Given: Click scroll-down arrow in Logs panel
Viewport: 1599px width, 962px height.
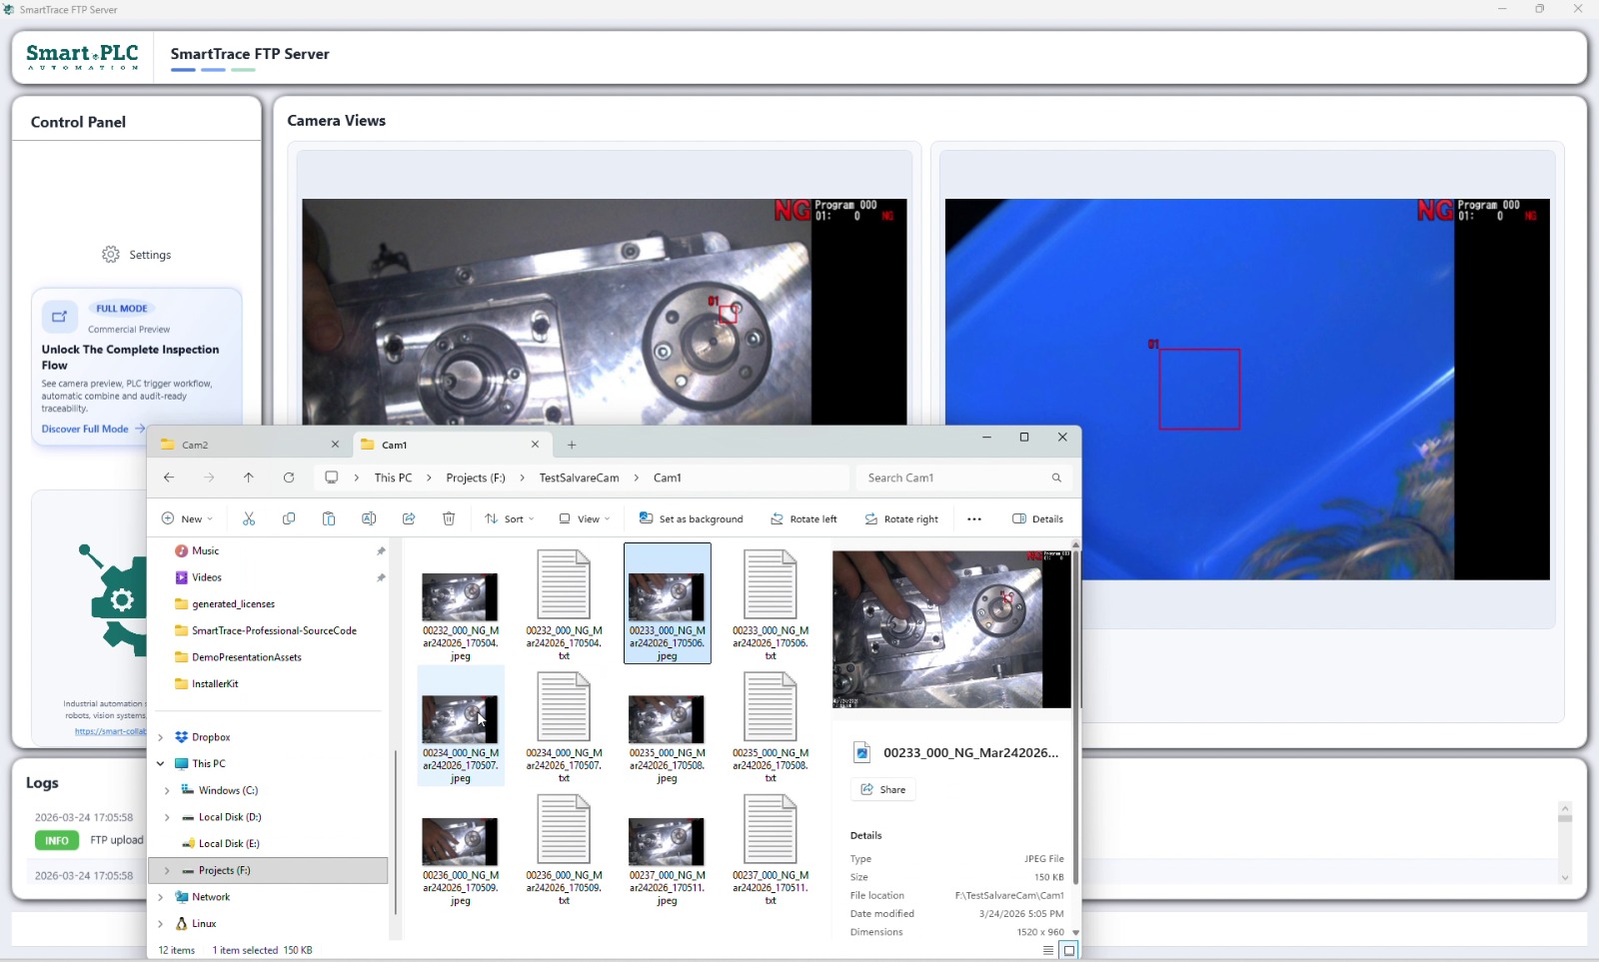Looking at the screenshot, I should click(1565, 878).
